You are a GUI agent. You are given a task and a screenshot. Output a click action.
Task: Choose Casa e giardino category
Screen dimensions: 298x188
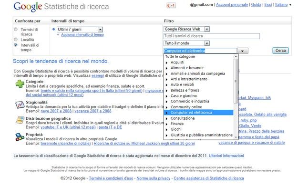(184, 96)
